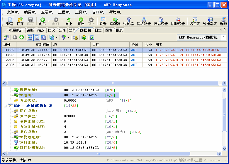Switch to the 端点 tab

[41, 30]
